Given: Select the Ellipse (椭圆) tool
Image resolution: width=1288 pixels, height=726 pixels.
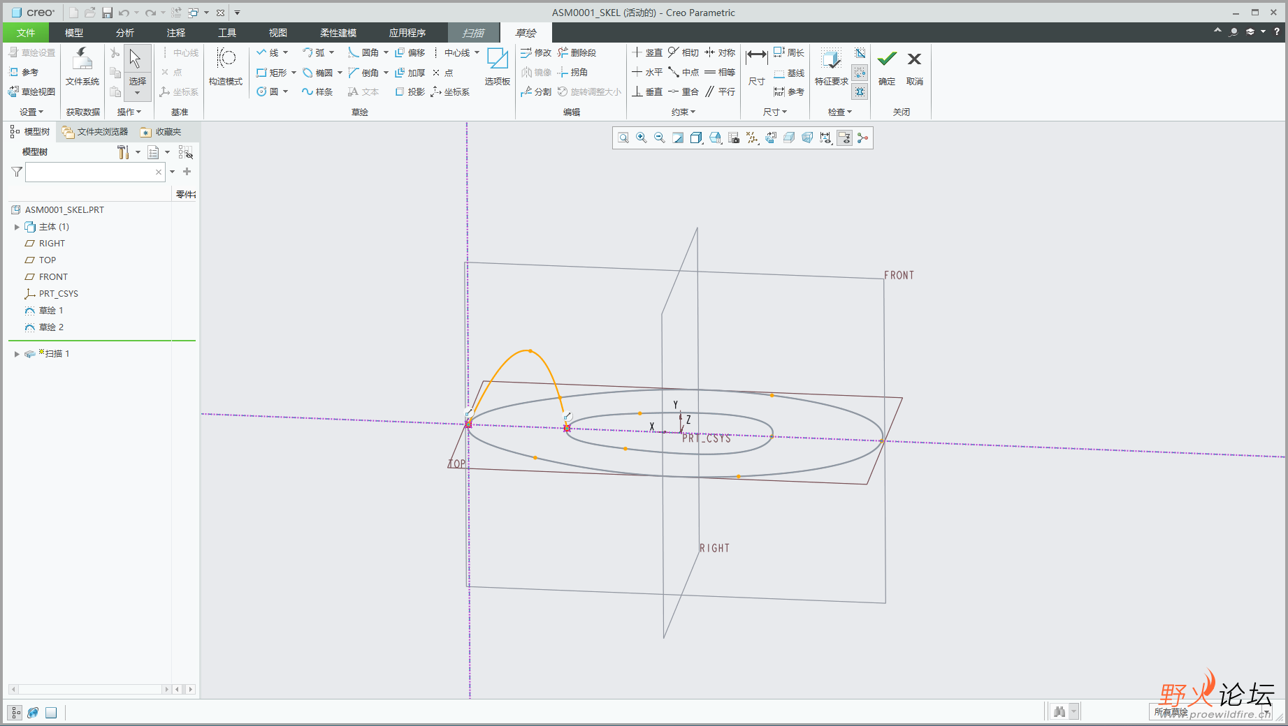Looking at the screenshot, I should (x=317, y=73).
